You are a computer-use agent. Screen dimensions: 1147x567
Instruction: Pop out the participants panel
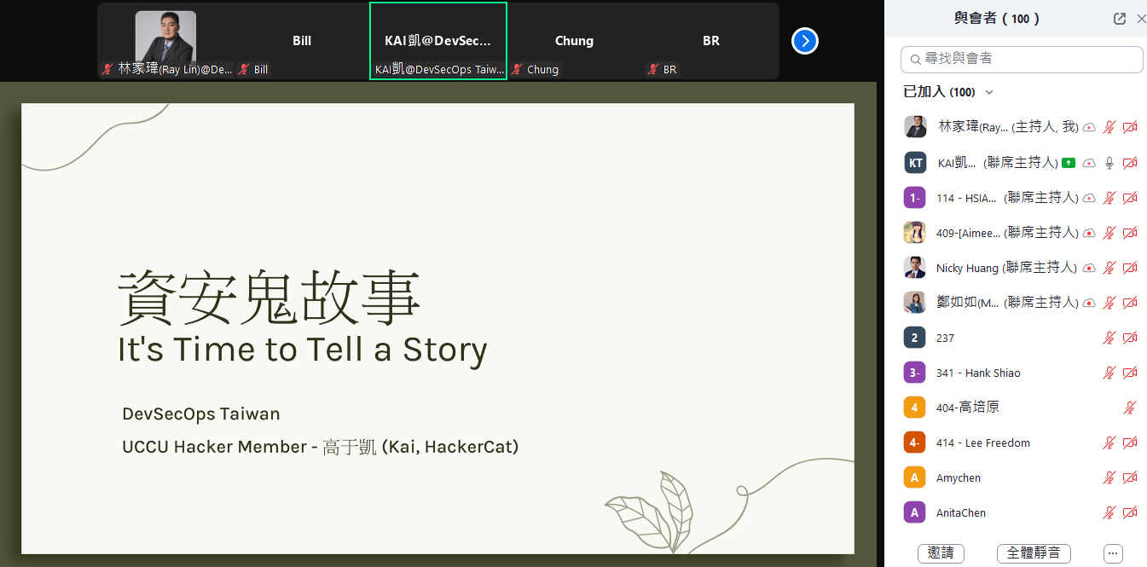tap(1120, 19)
